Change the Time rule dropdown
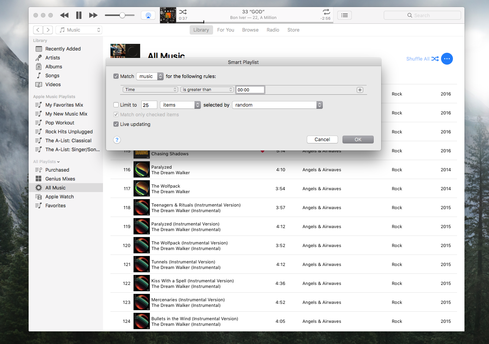 150,89
